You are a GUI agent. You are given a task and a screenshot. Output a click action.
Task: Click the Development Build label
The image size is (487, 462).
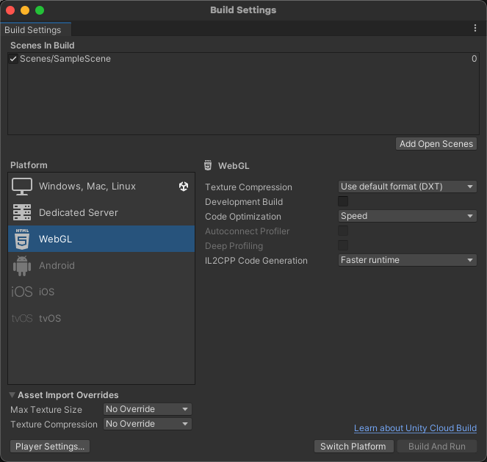(x=244, y=202)
